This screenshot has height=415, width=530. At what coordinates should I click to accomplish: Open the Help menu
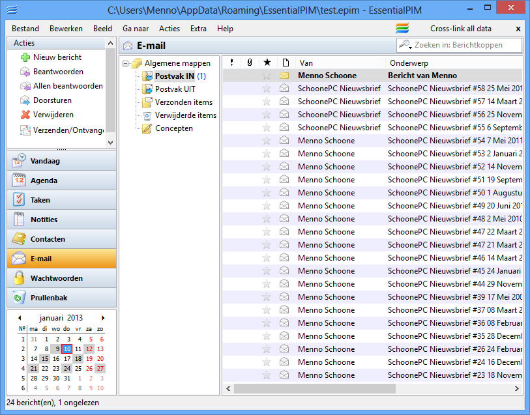[x=225, y=29]
